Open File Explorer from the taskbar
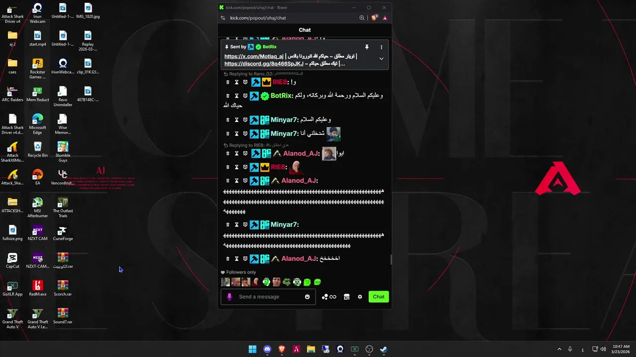Screen dimensions: 636x357 coord(311,349)
